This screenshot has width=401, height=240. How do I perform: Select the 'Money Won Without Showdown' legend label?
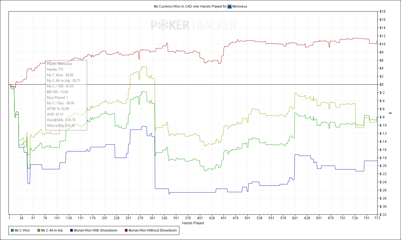(x=153, y=230)
